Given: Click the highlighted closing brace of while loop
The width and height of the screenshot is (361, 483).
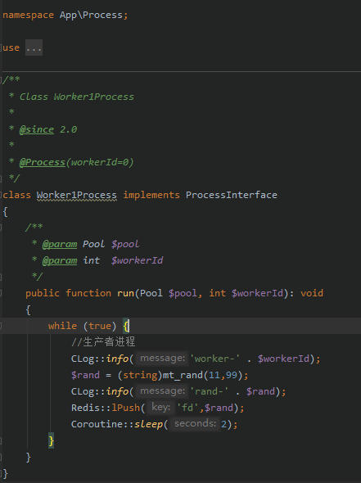Looking at the screenshot, I should click(x=51, y=440).
